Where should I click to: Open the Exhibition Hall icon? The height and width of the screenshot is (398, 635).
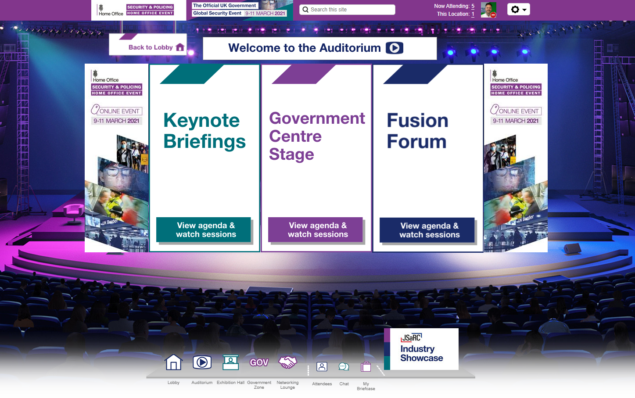point(230,362)
